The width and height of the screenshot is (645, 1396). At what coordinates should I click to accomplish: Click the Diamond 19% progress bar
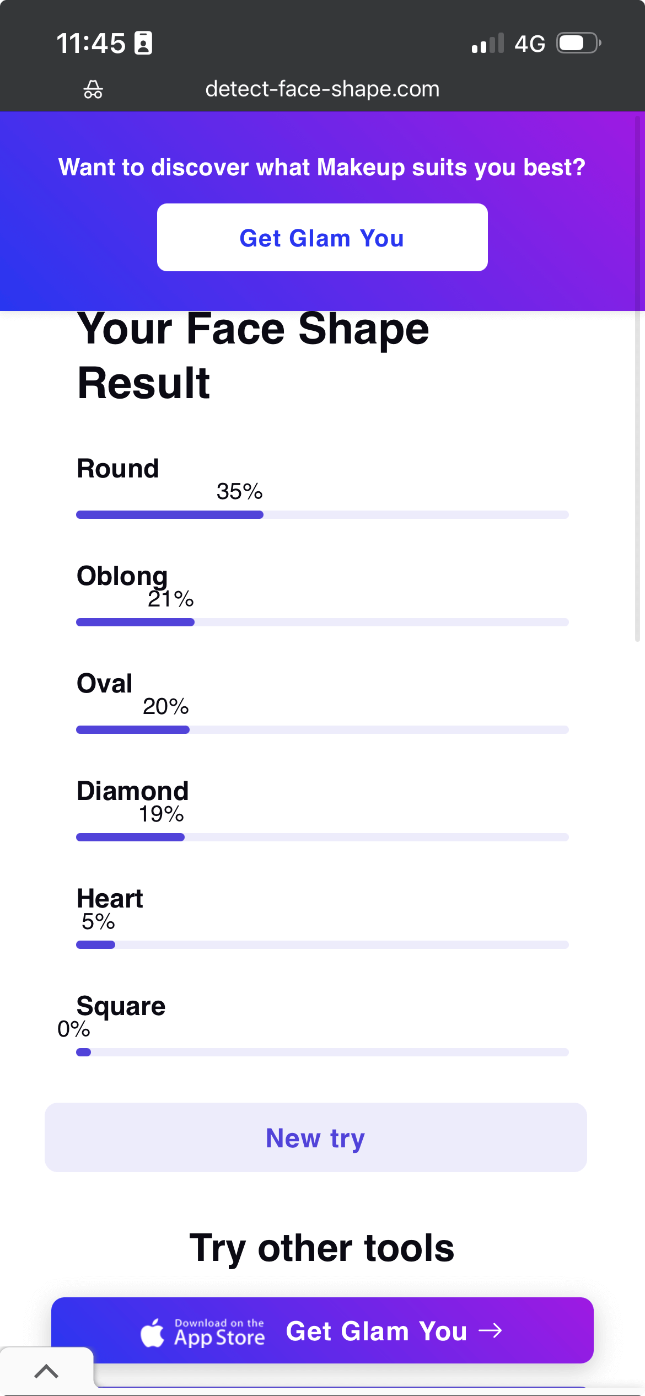pos(322,837)
